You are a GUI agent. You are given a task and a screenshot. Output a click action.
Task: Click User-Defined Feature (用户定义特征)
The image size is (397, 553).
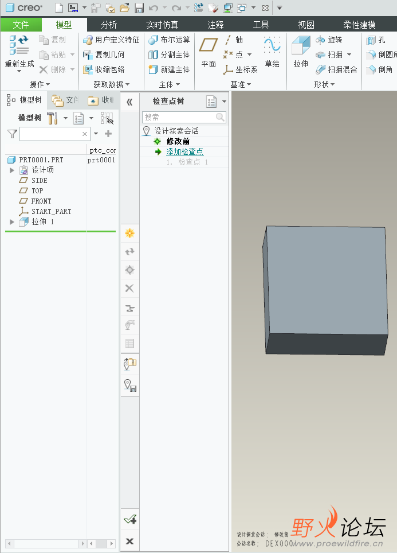[111, 40]
